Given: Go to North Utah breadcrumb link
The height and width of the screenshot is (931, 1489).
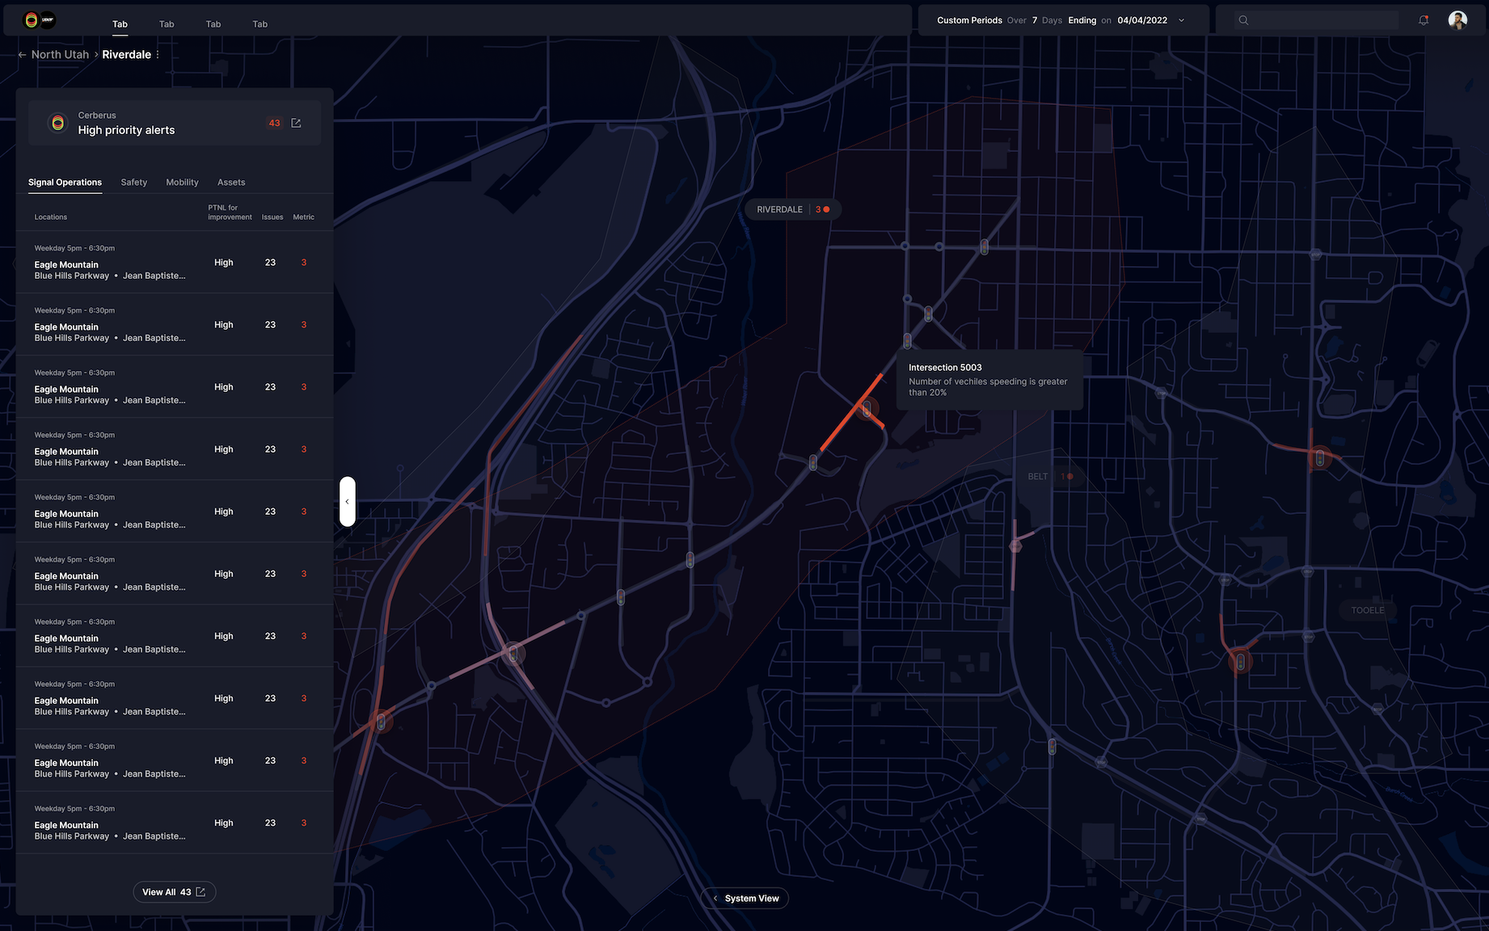Looking at the screenshot, I should [60, 55].
